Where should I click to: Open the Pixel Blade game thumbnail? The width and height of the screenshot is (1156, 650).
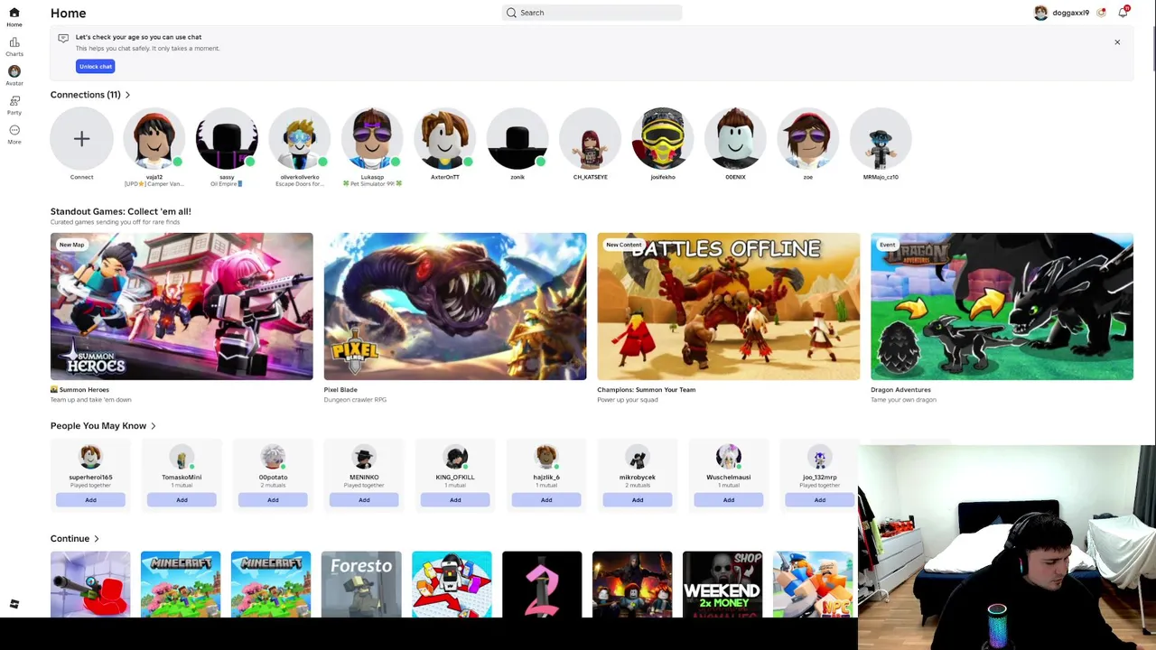(455, 306)
